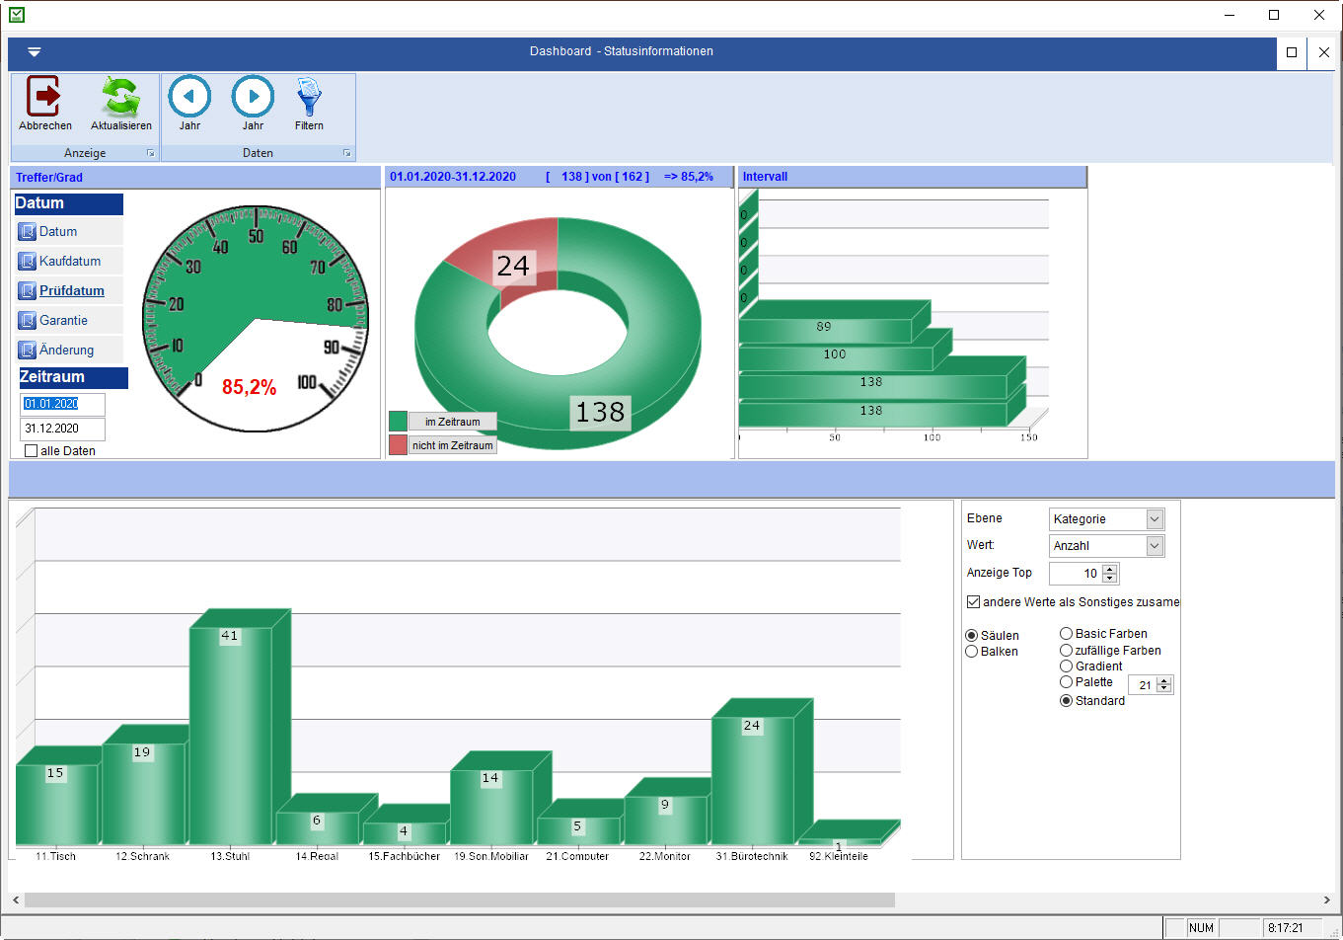Click the green 'im Zeitraum' color swatch
Image resolution: width=1343 pixels, height=940 pixels.
pyautogui.click(x=398, y=422)
